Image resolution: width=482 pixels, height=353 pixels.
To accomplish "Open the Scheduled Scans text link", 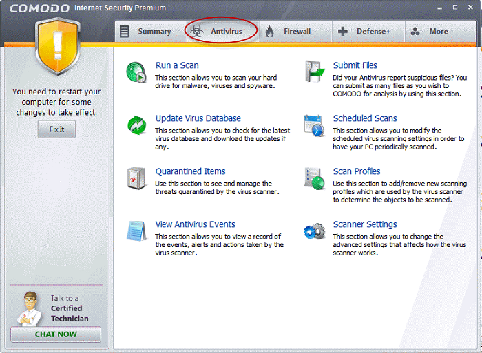I will click(365, 118).
